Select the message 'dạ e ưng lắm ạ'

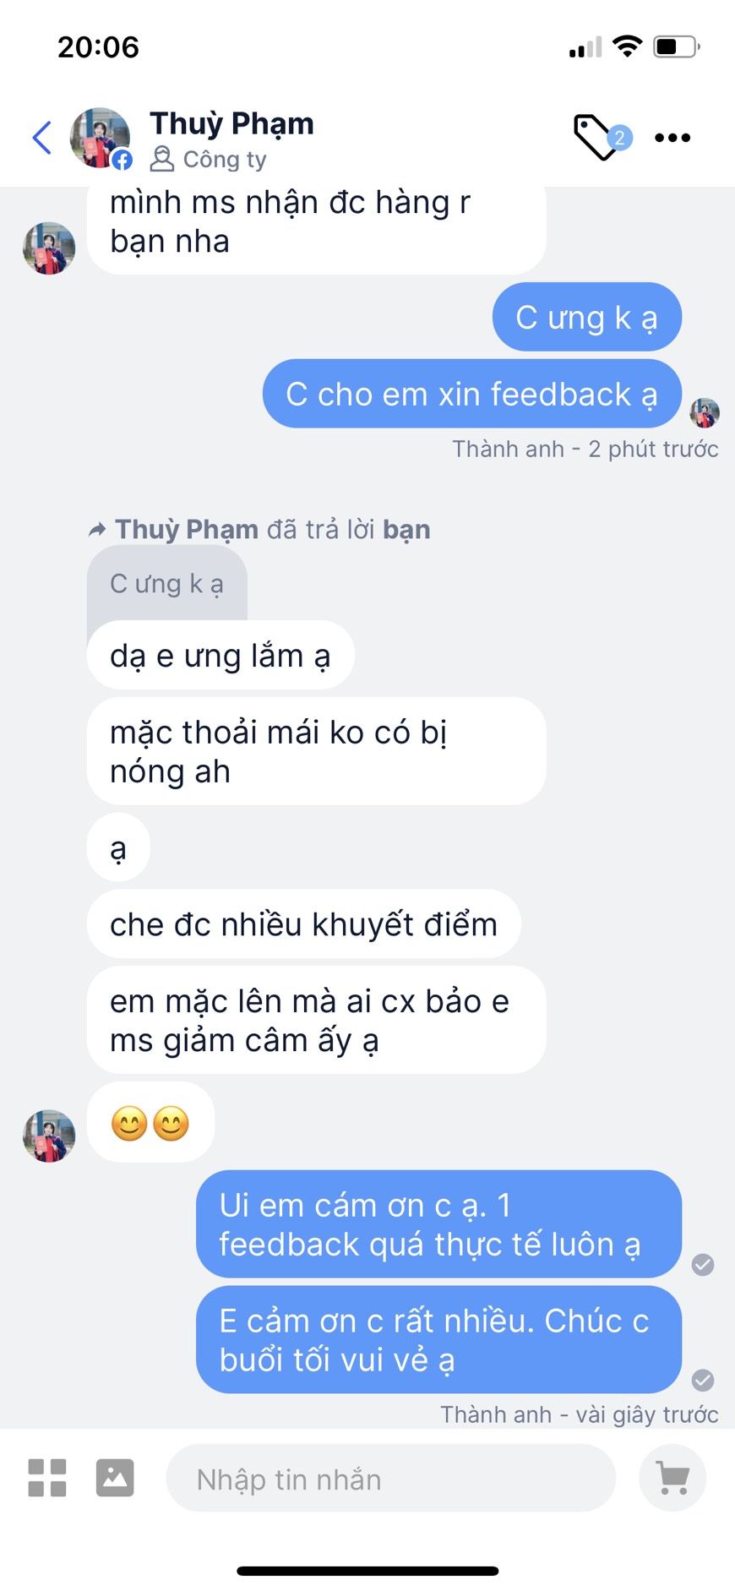pos(220,657)
